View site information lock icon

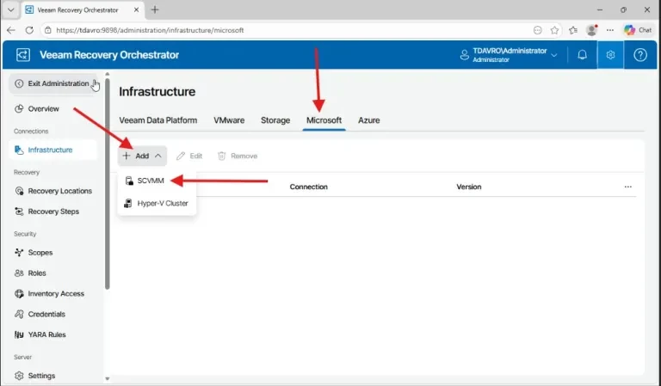tap(48, 30)
